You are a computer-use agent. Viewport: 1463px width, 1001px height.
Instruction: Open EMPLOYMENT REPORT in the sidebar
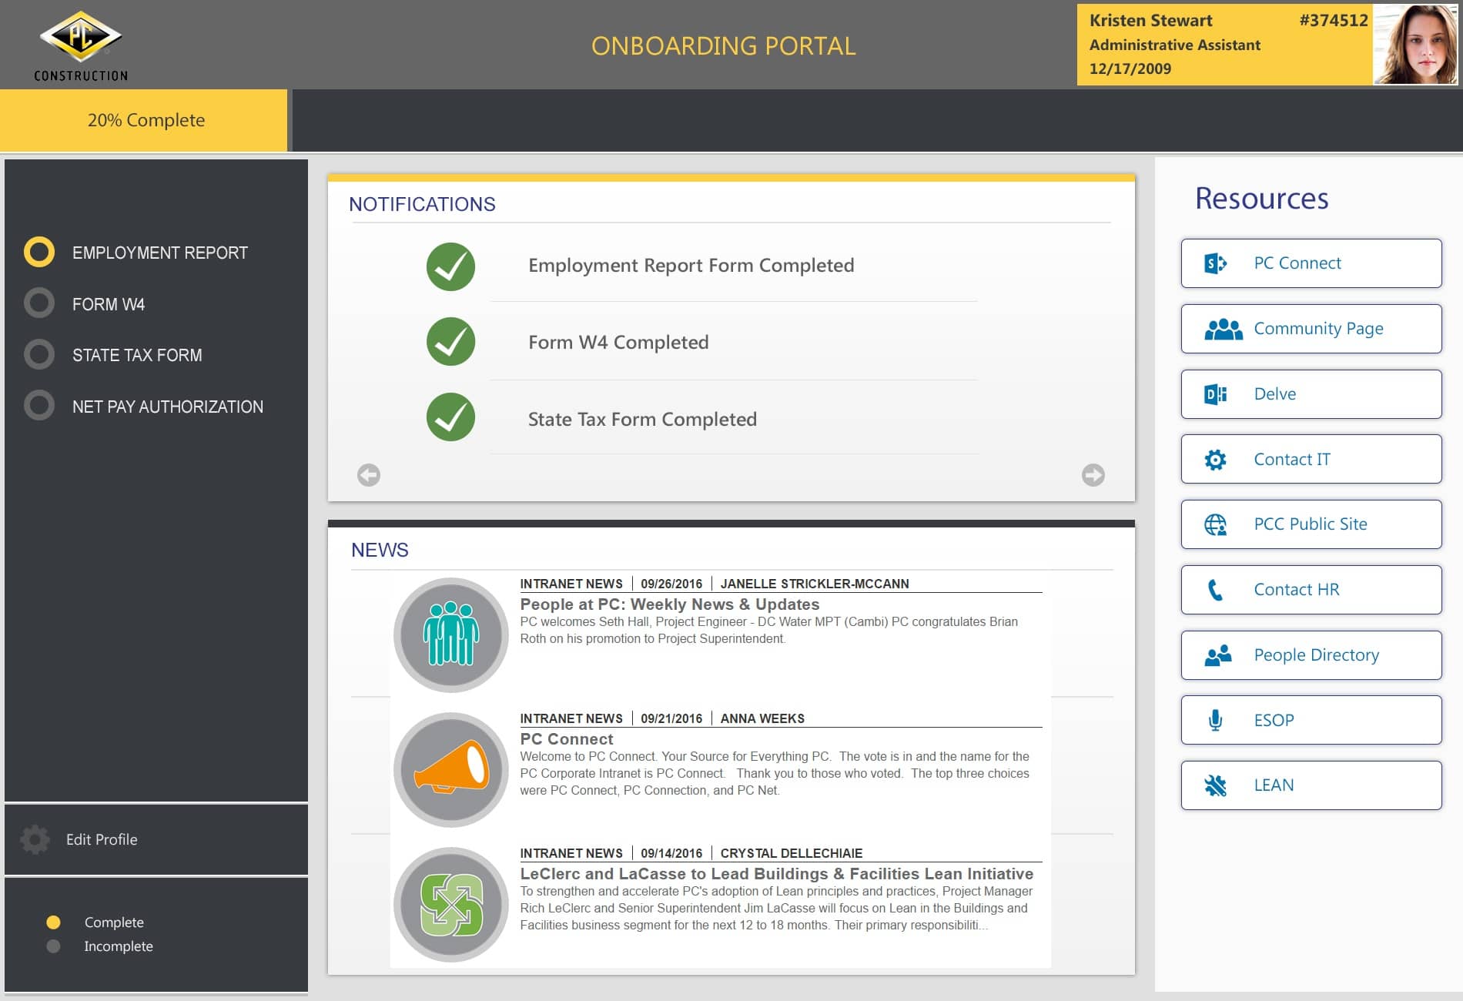(160, 253)
